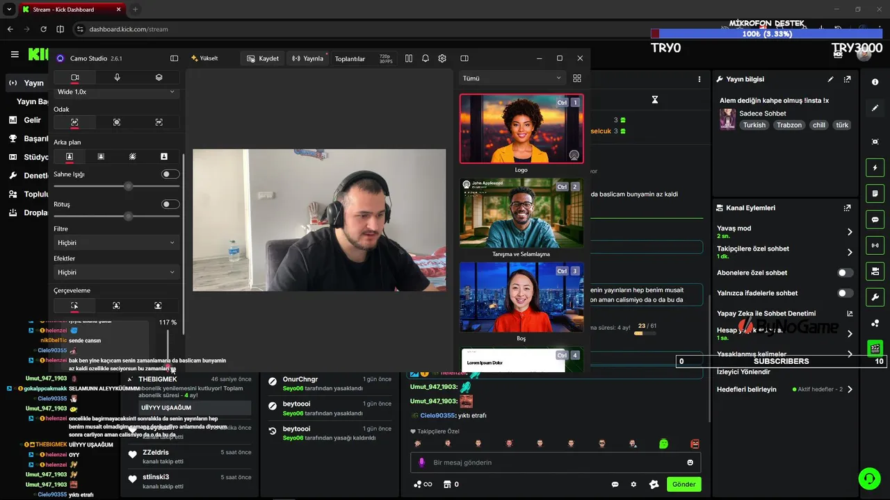Reload the browser page
Screen dimensions: 890x500
pyautogui.click(x=43, y=29)
